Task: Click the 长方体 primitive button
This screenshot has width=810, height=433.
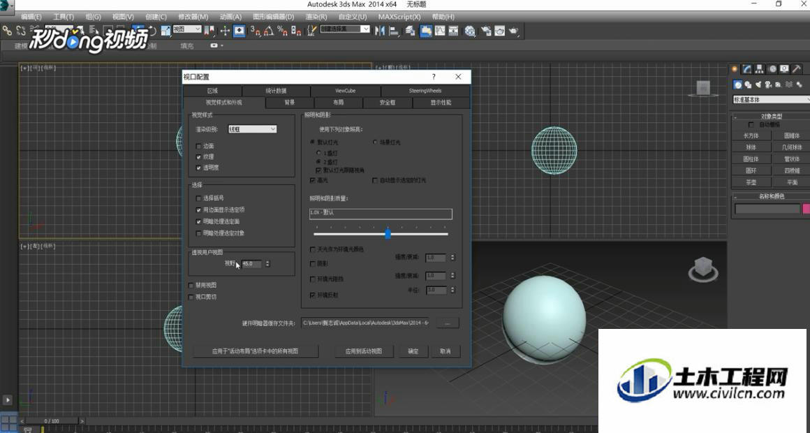Action: (x=751, y=135)
